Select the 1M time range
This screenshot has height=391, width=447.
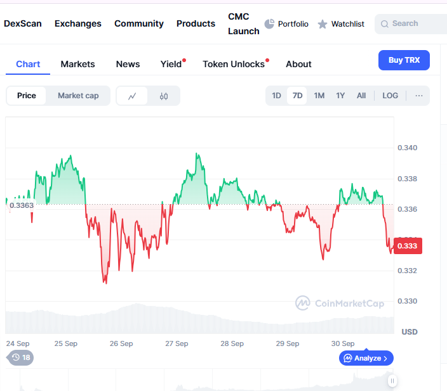point(319,96)
